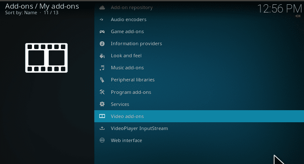Open the Web interface category
This screenshot has width=304, height=164.
click(199, 140)
